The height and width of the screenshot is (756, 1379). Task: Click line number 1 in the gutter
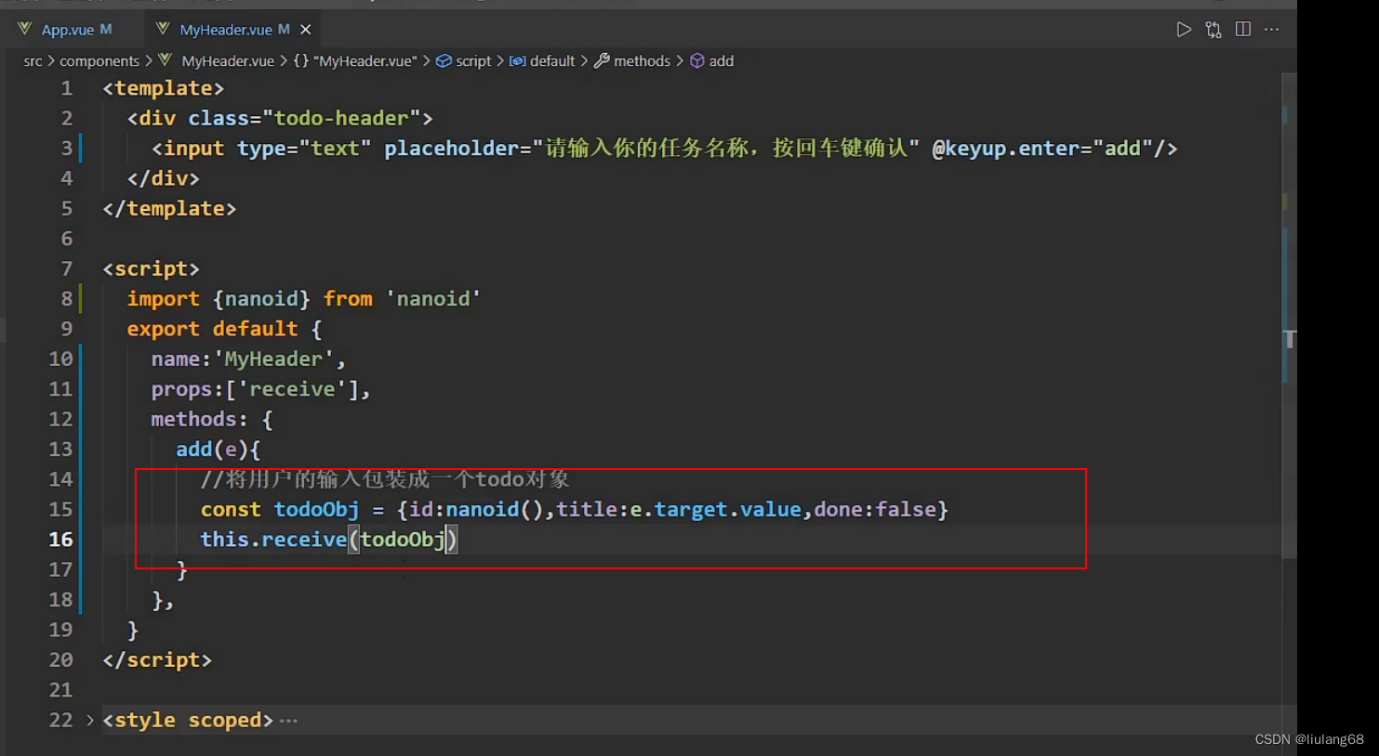[66, 88]
